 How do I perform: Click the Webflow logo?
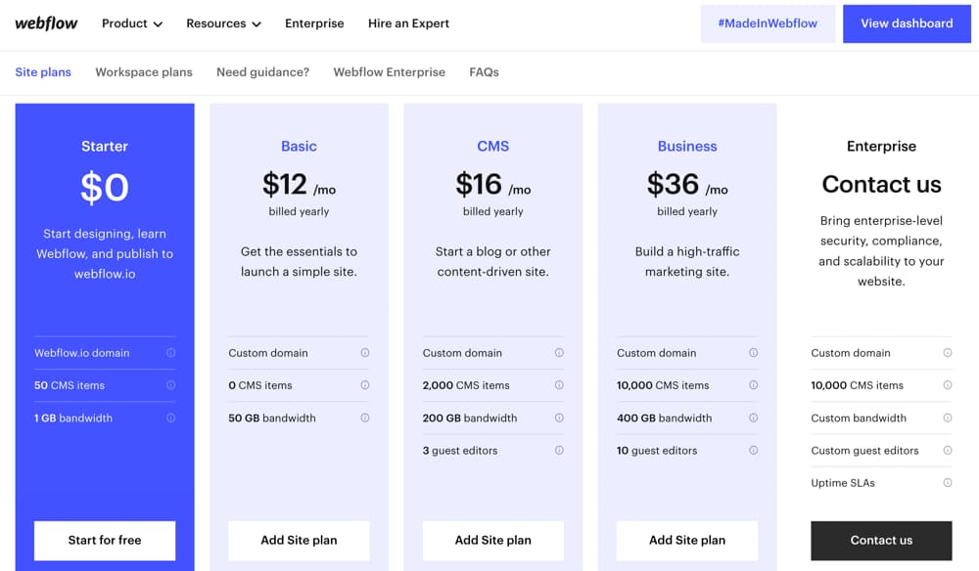[45, 22]
